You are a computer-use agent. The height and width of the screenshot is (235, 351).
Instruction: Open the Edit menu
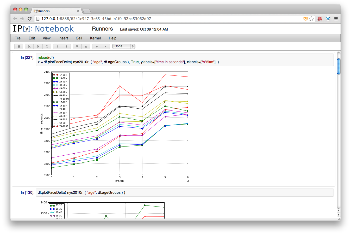pyautogui.click(x=32, y=38)
